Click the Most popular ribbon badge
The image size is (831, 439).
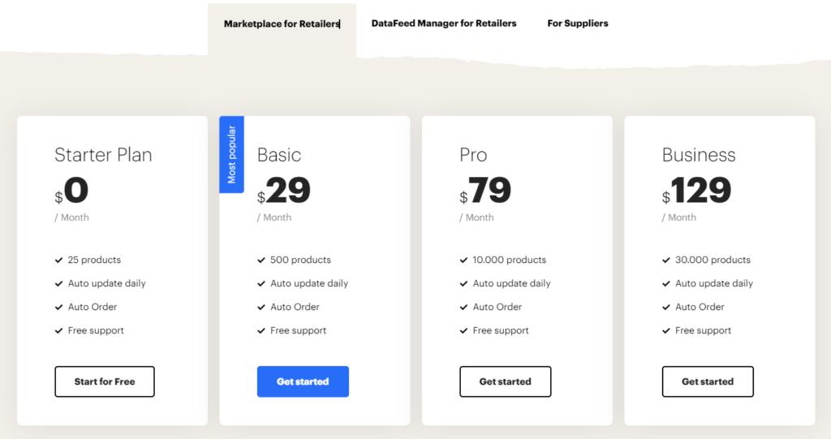[x=231, y=154]
